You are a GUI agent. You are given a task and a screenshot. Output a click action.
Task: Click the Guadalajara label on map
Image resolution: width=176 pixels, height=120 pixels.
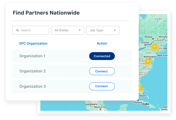(x=91, y=104)
